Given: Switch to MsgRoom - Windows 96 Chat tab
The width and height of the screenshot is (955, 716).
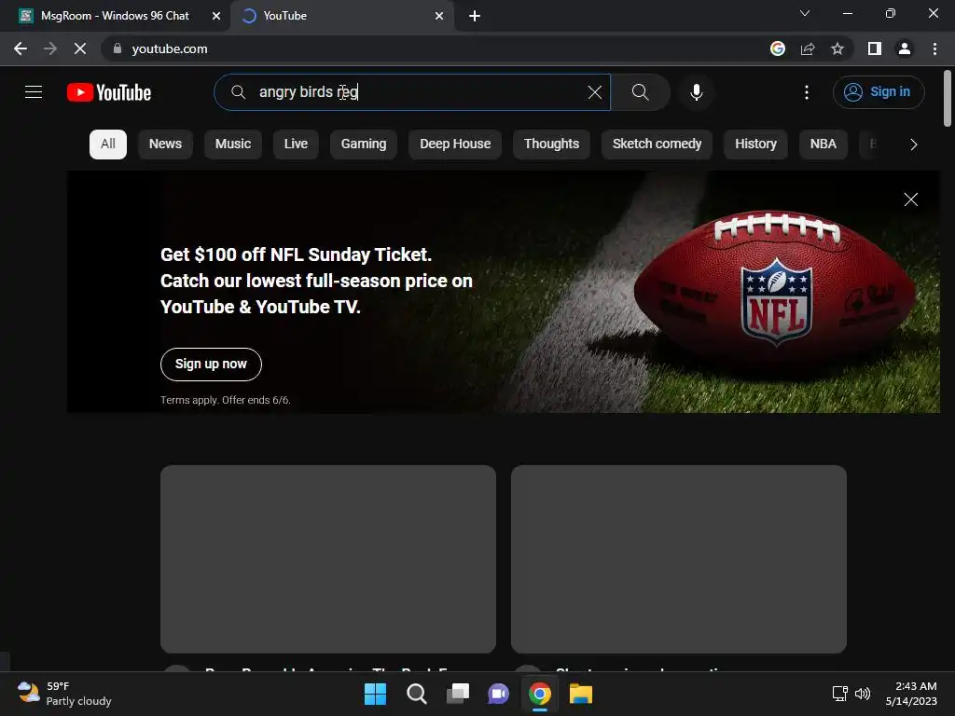Looking at the screenshot, I should point(115,16).
